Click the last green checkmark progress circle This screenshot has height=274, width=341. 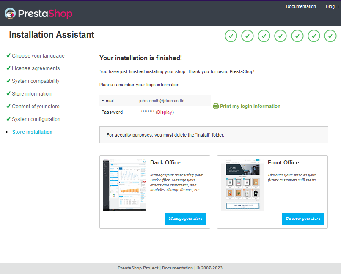330,36
